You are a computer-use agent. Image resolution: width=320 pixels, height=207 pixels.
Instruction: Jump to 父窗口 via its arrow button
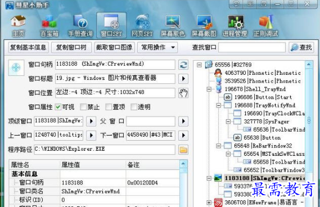183,121
